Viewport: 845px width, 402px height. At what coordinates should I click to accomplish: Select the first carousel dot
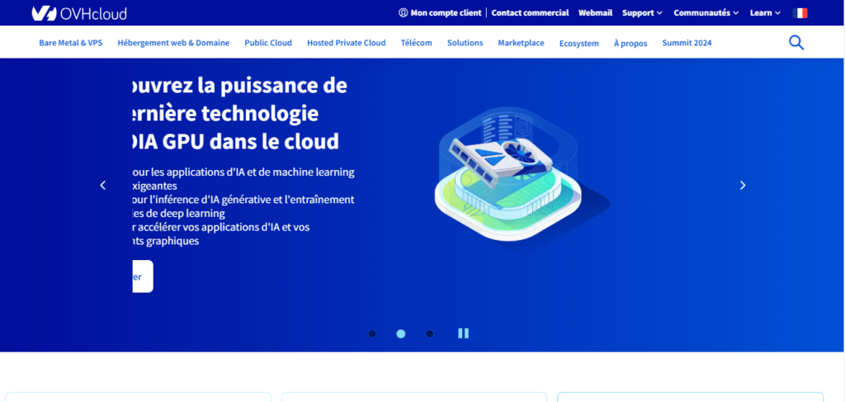[x=372, y=333]
